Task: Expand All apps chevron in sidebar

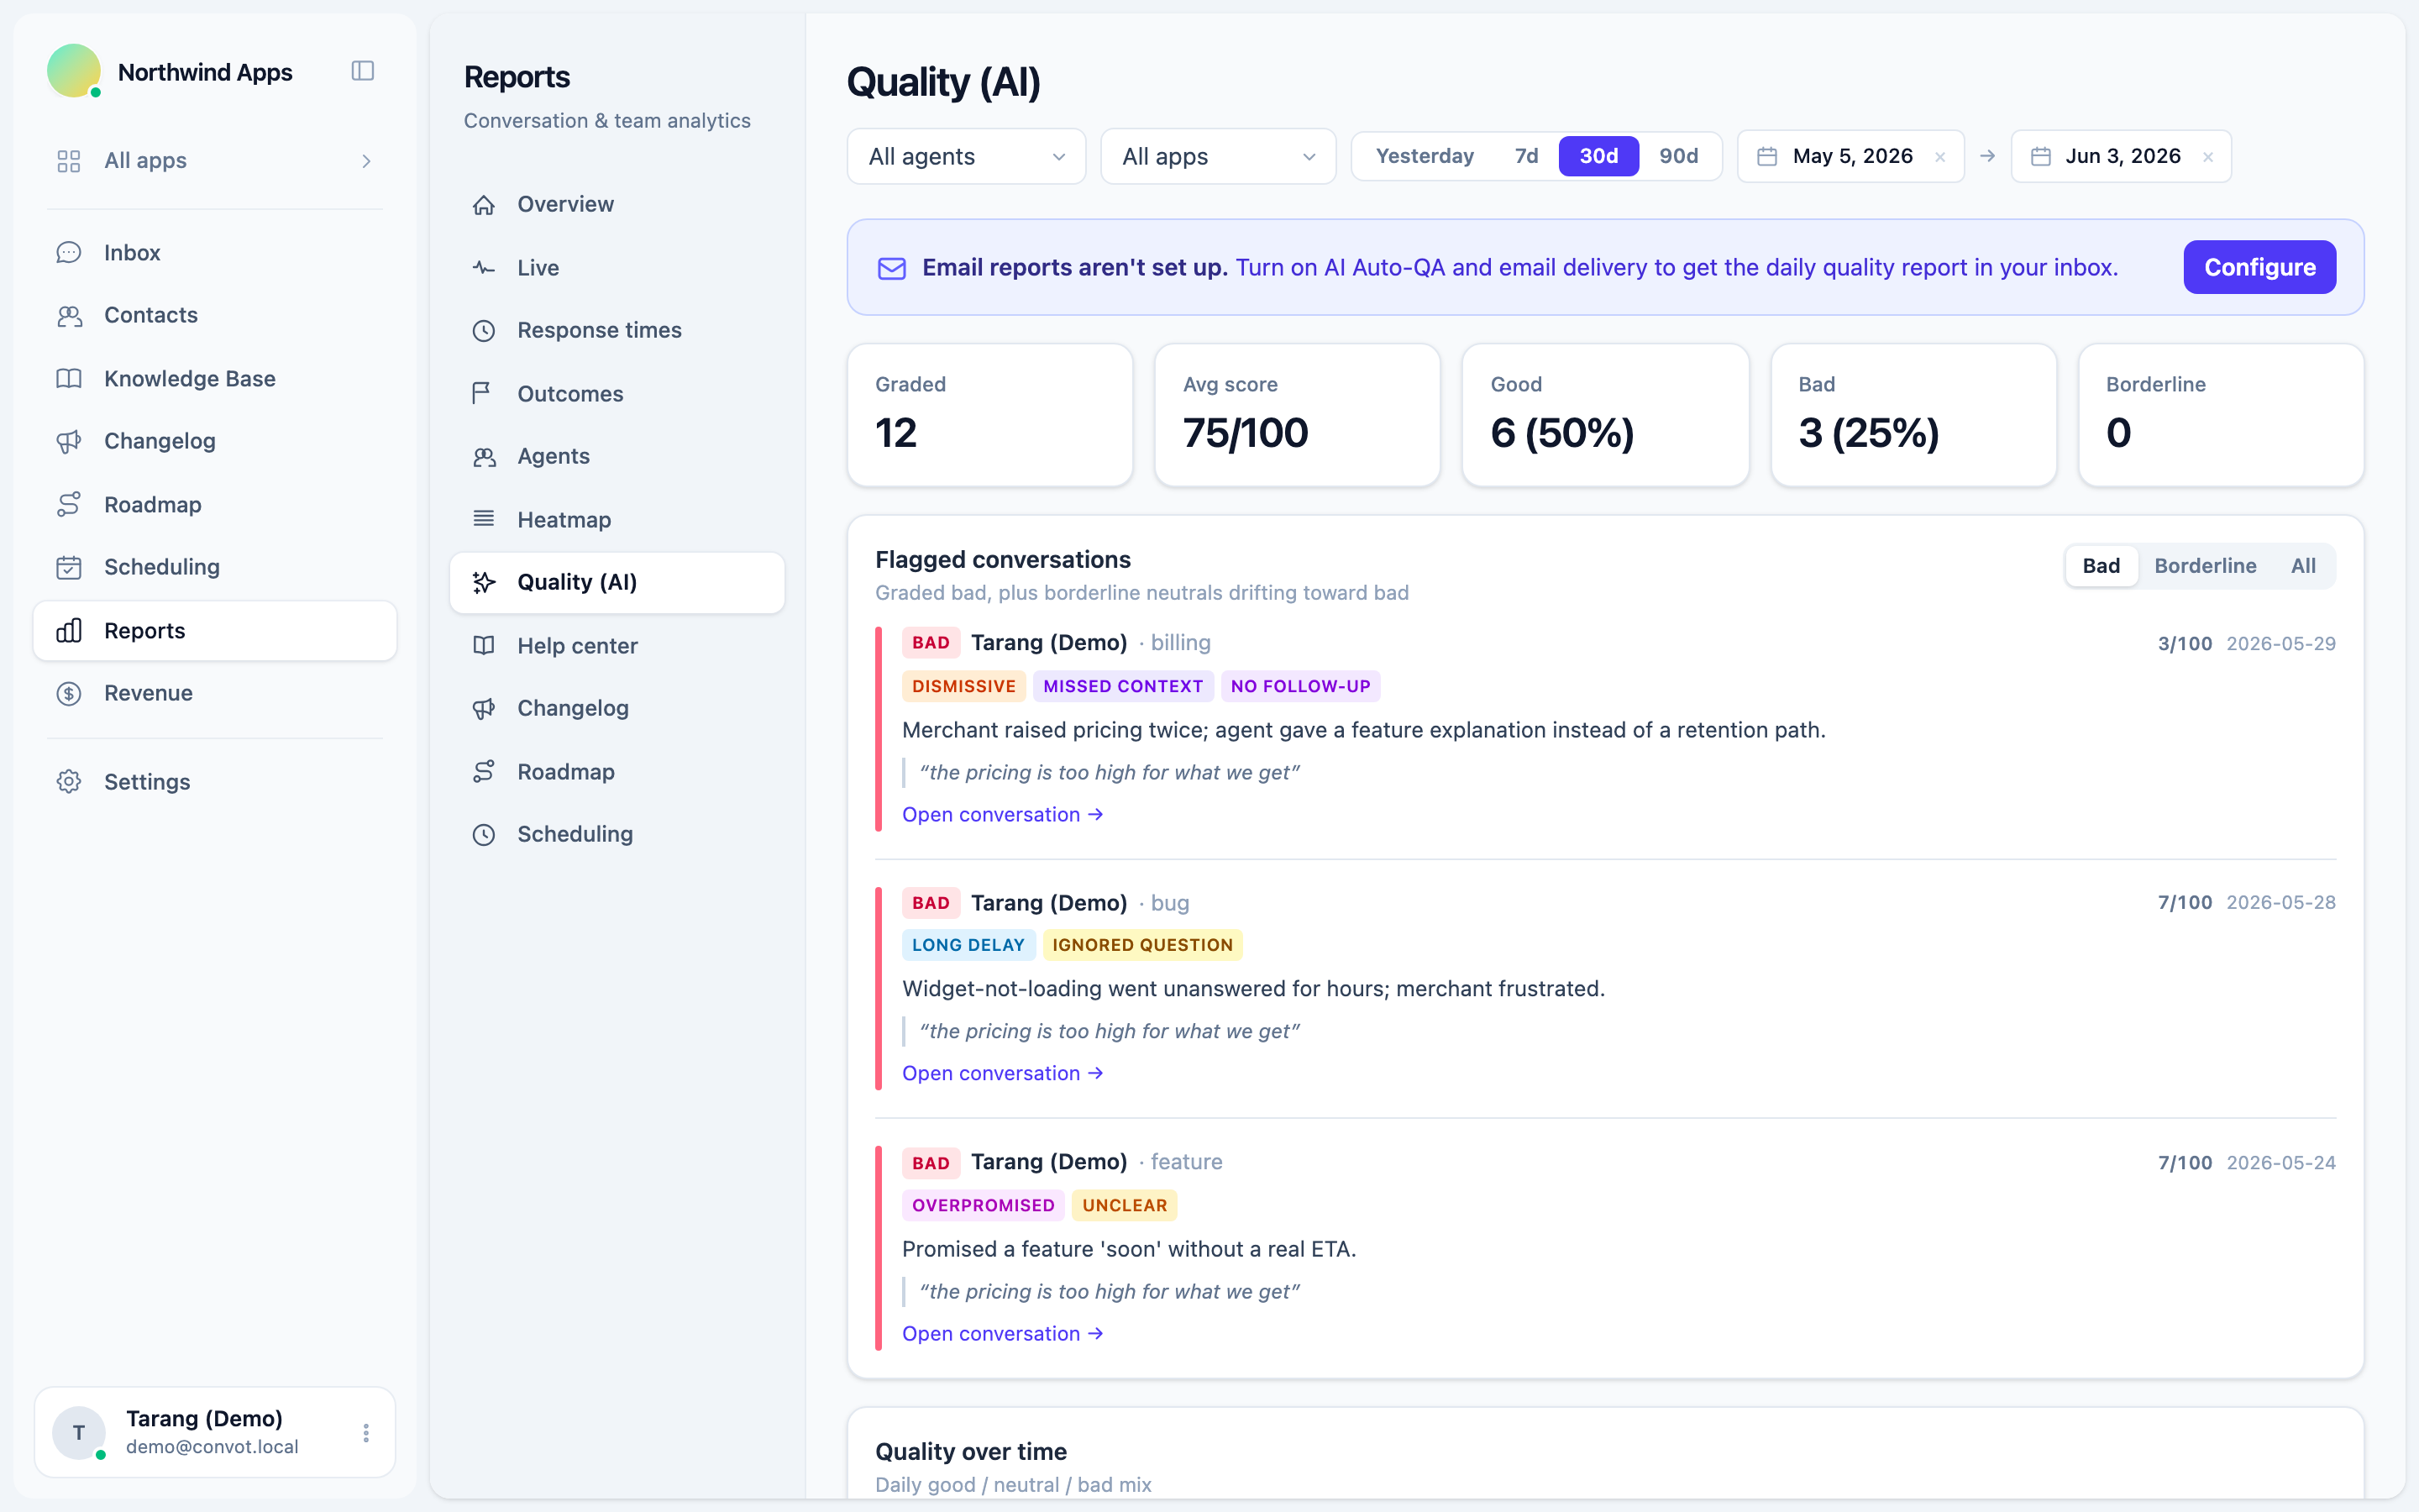Action: [367, 161]
